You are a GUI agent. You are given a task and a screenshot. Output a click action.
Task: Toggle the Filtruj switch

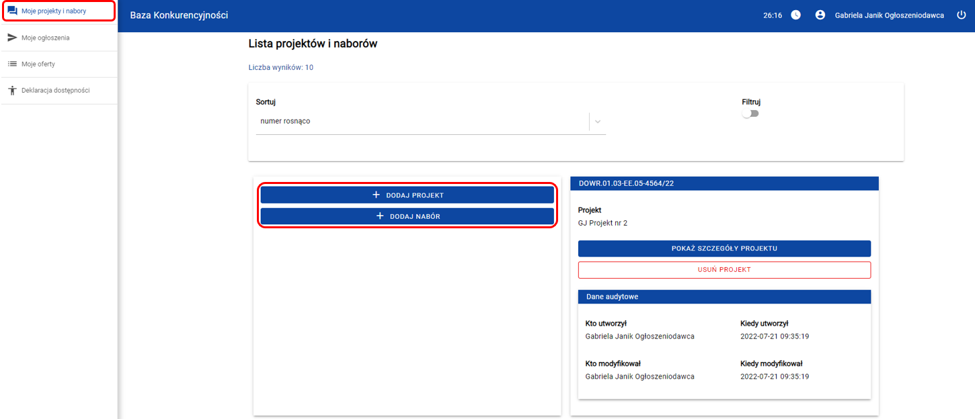[750, 113]
